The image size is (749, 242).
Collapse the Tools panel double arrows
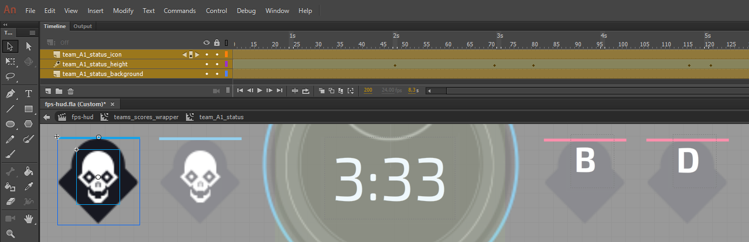click(5, 24)
